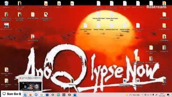Switch to Telegram in the taskbar
The image size is (172, 97).
(25, 95)
